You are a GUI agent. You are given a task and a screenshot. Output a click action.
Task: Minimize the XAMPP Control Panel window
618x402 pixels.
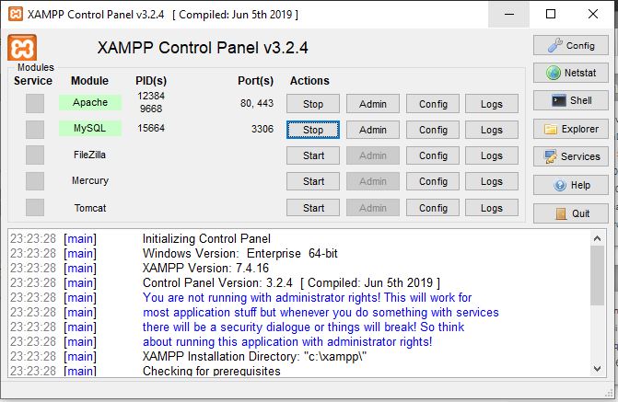click(x=508, y=14)
